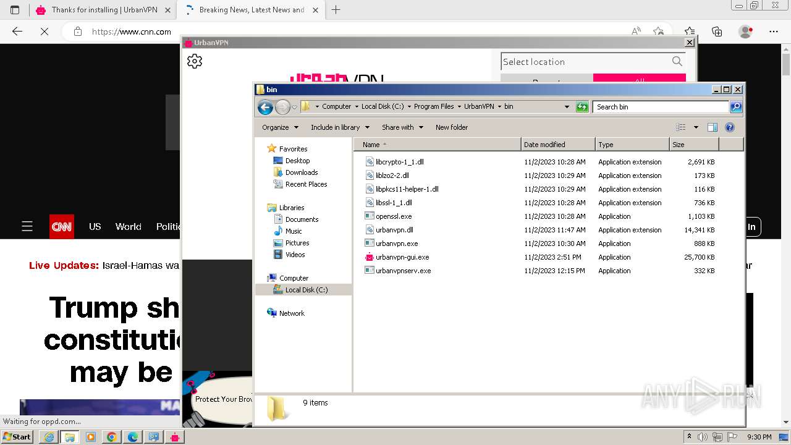
Task: Select urbanvpn.dll file
Action: pyautogui.click(x=394, y=230)
